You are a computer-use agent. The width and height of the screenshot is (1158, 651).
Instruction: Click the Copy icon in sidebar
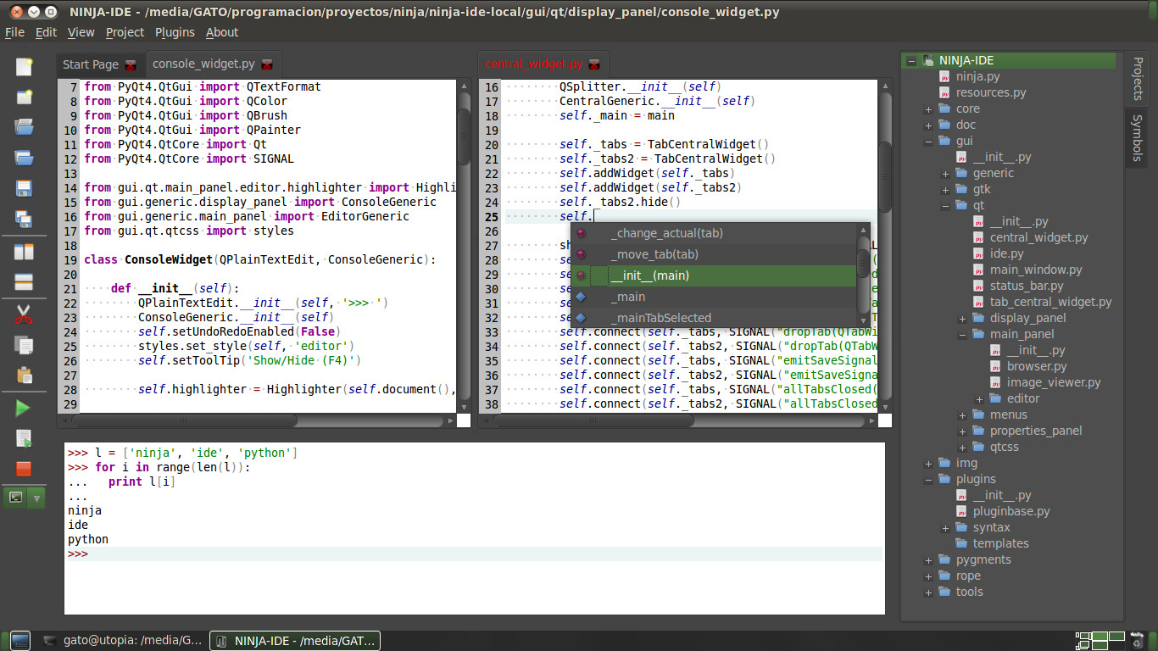point(24,345)
